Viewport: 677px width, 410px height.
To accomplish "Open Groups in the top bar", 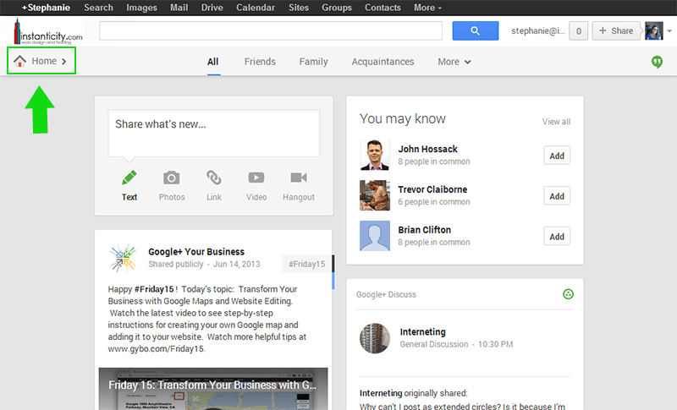I will point(337,8).
